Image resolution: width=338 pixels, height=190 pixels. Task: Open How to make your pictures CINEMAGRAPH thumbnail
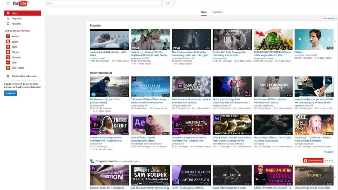click(314, 87)
